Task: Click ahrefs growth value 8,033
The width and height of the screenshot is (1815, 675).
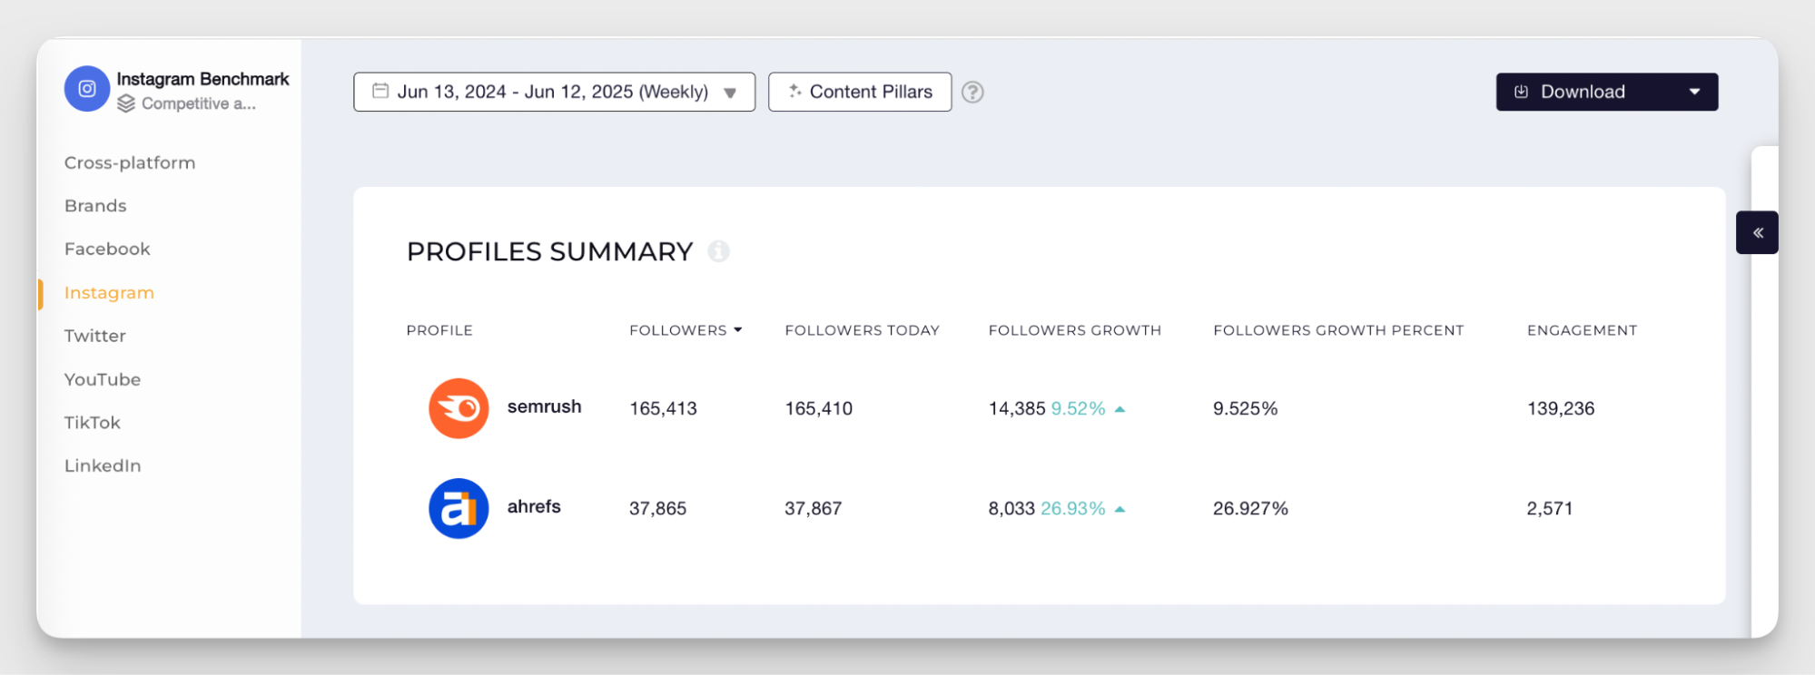Action: coord(1011,508)
